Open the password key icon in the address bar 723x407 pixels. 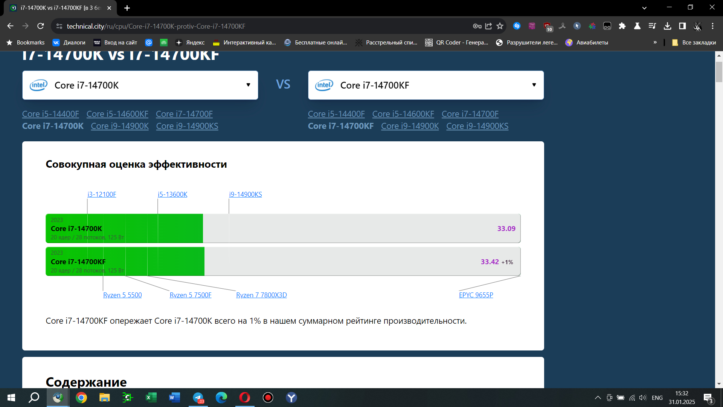tap(477, 26)
